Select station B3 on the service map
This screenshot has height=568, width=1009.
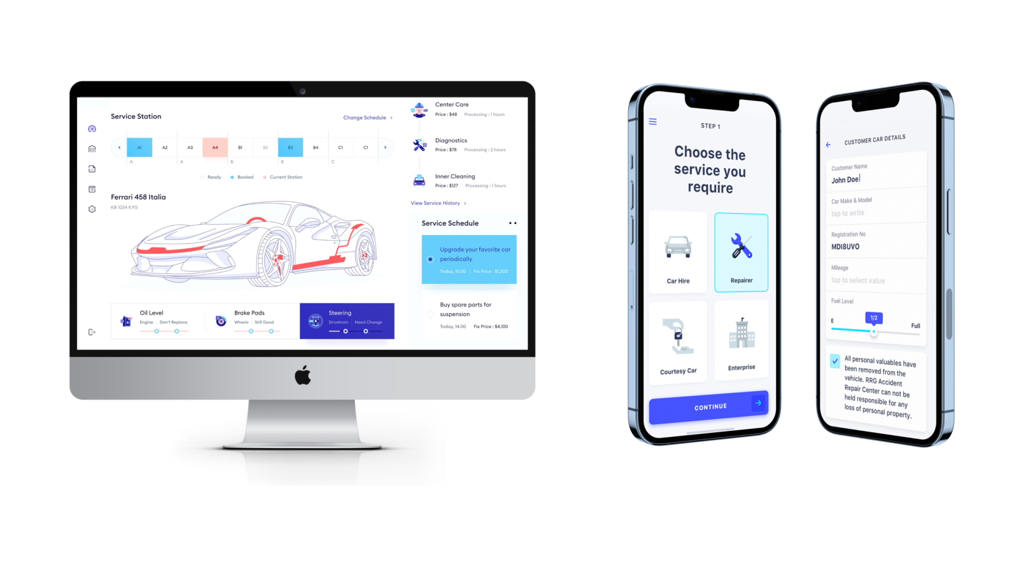coord(291,146)
